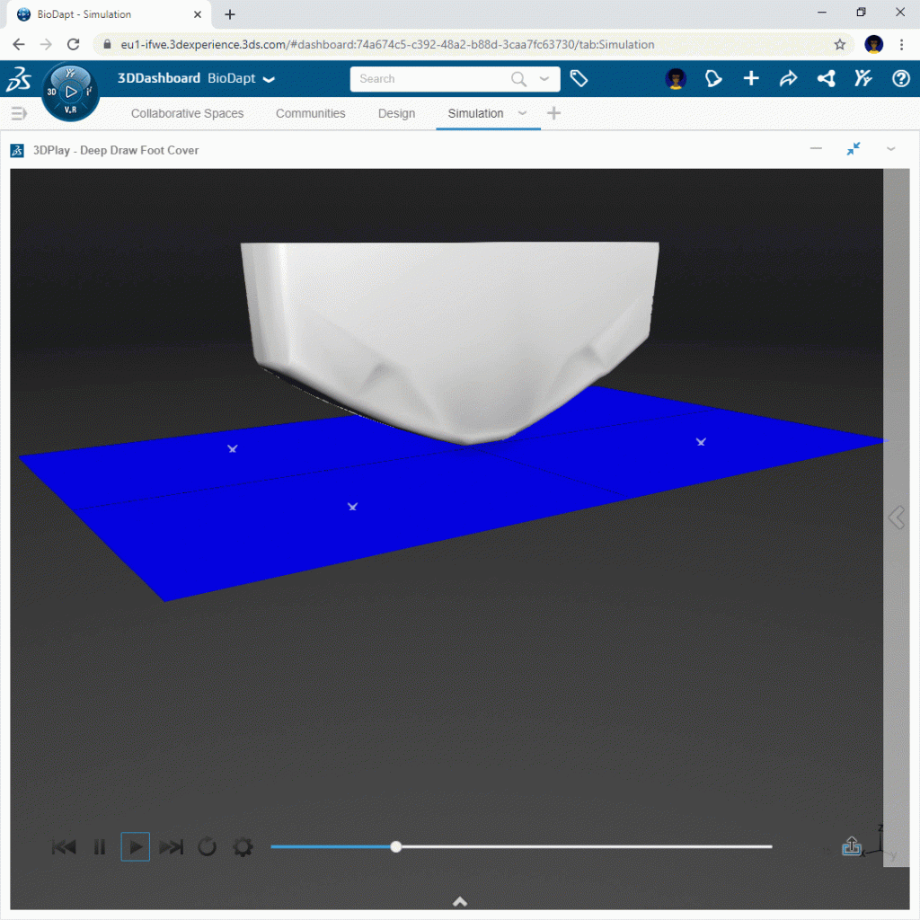Click the tag icon beside search

click(x=579, y=79)
